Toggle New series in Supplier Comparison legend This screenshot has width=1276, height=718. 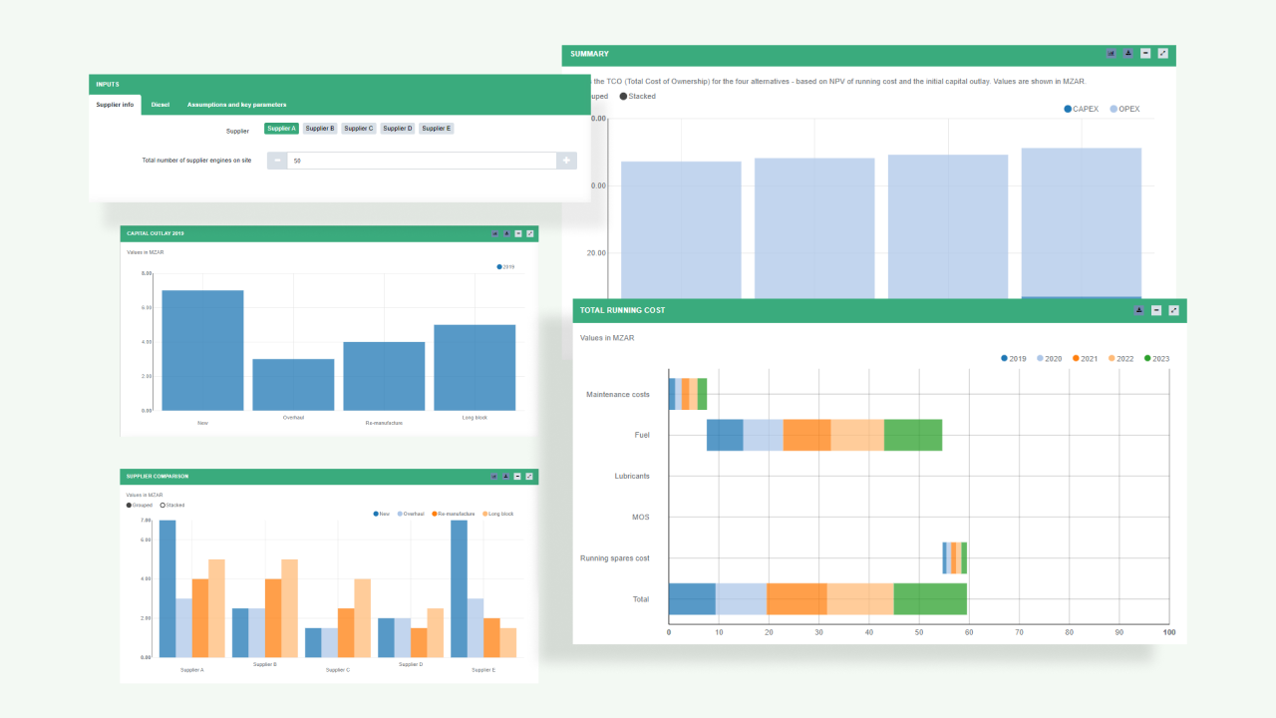tap(382, 514)
